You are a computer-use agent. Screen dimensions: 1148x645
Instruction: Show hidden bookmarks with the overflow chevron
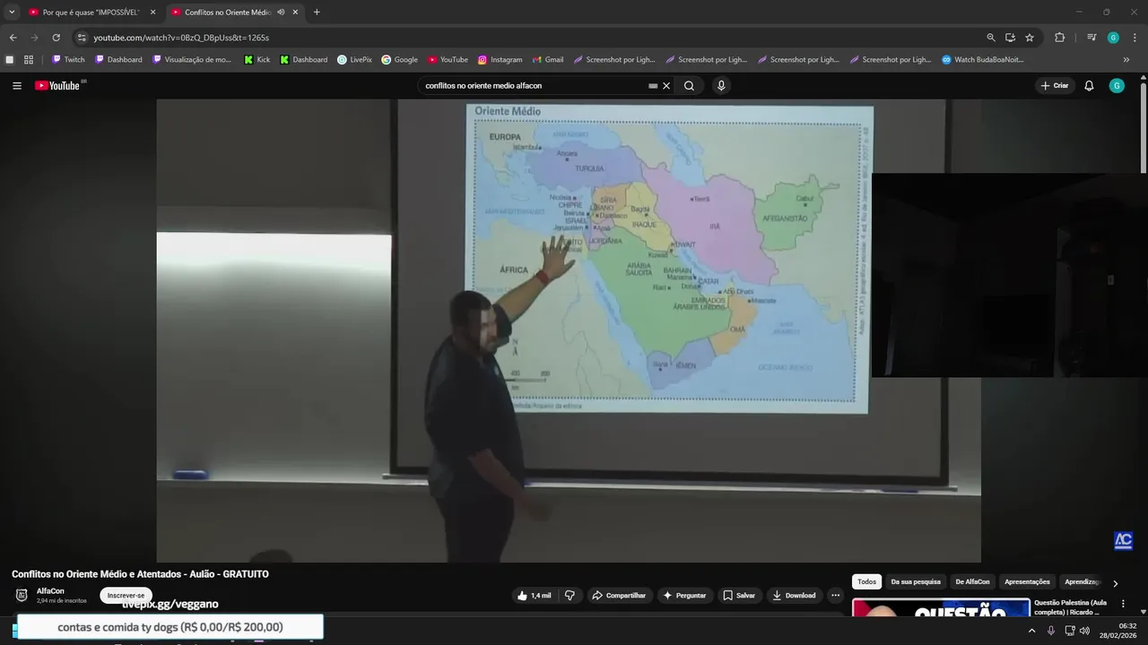click(x=1126, y=60)
